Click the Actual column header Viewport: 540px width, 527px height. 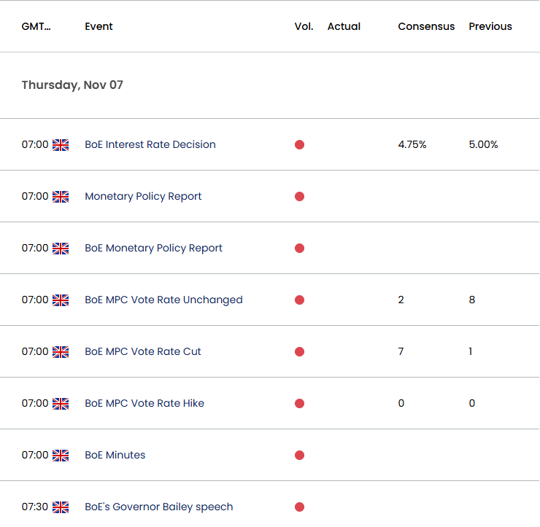click(x=344, y=26)
